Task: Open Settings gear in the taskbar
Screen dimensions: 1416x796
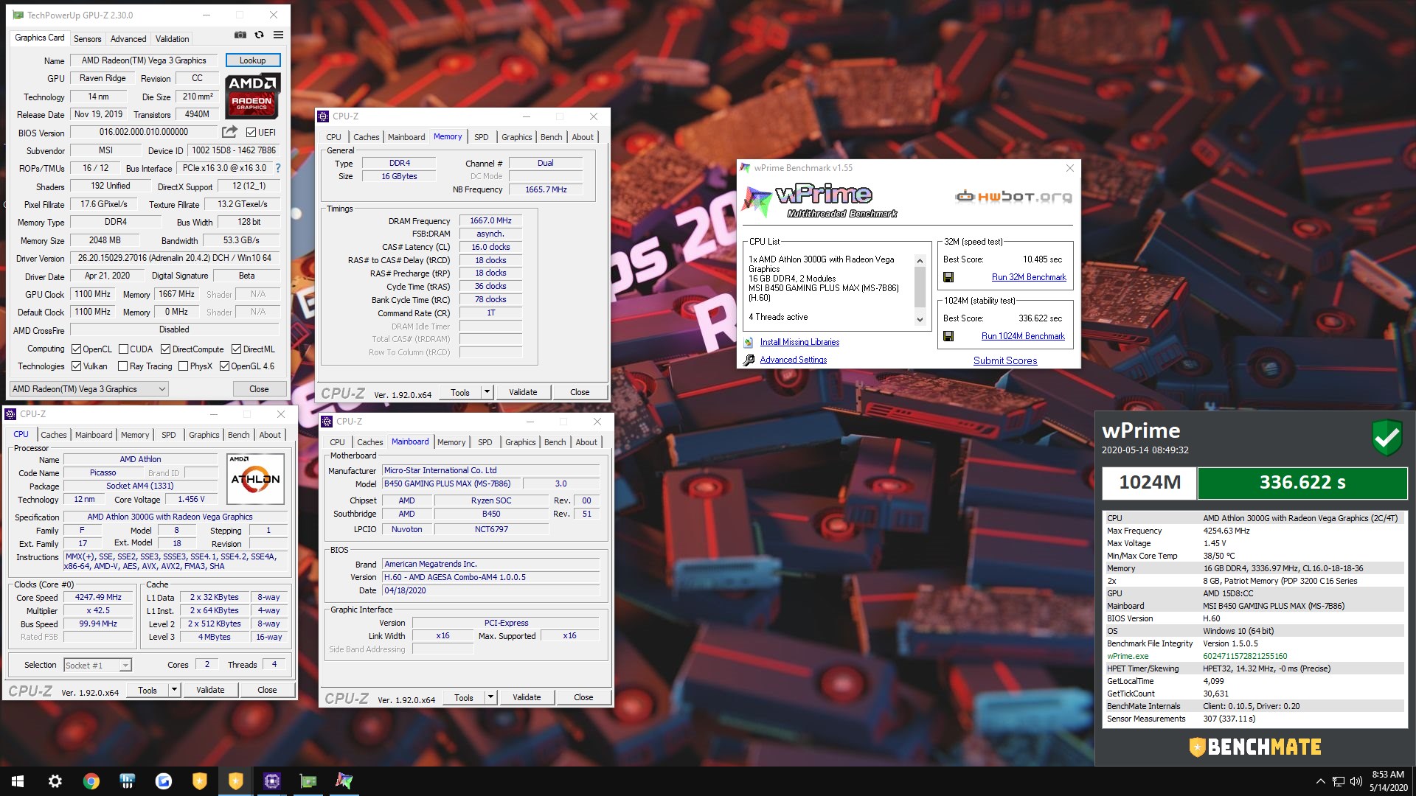Action: point(55,781)
